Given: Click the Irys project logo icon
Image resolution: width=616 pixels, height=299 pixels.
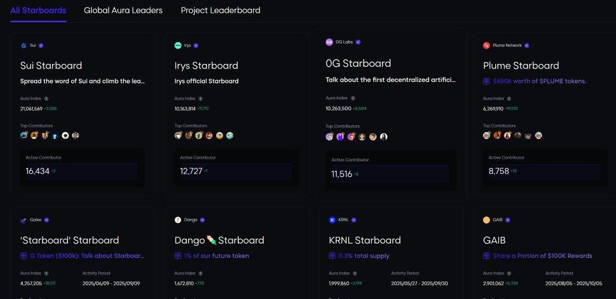Looking at the screenshot, I should (x=178, y=45).
